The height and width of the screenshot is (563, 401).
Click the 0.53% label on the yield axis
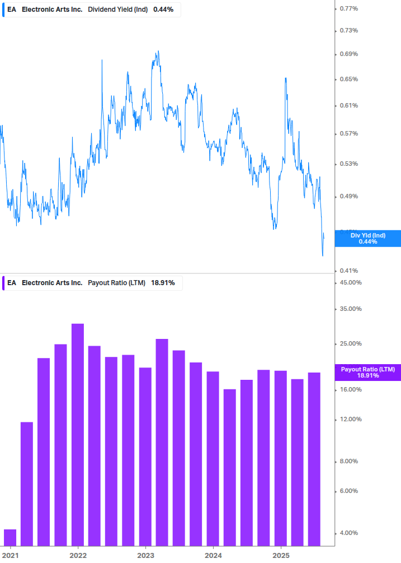click(348, 164)
